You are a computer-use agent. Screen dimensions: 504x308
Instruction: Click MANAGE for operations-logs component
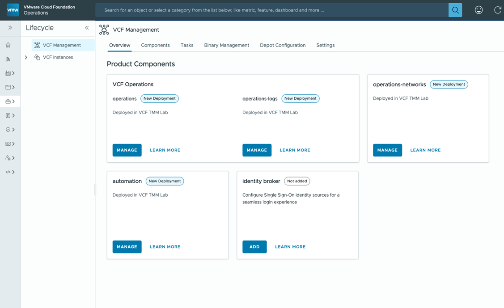pyautogui.click(x=257, y=150)
